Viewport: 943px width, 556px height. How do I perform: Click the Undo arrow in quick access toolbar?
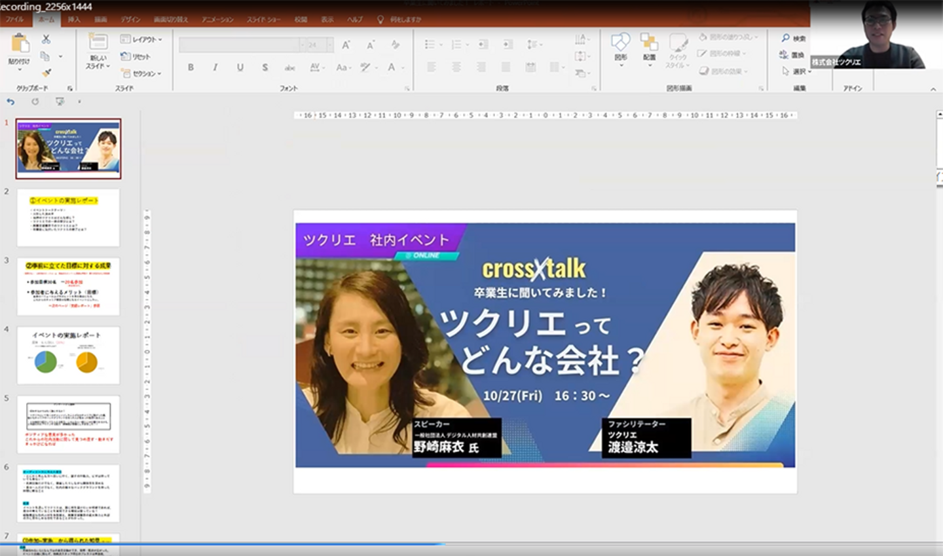[10, 102]
